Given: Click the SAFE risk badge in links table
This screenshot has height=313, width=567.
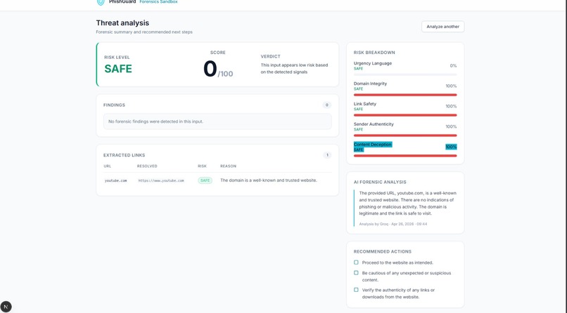Looking at the screenshot, I should pyautogui.click(x=205, y=180).
